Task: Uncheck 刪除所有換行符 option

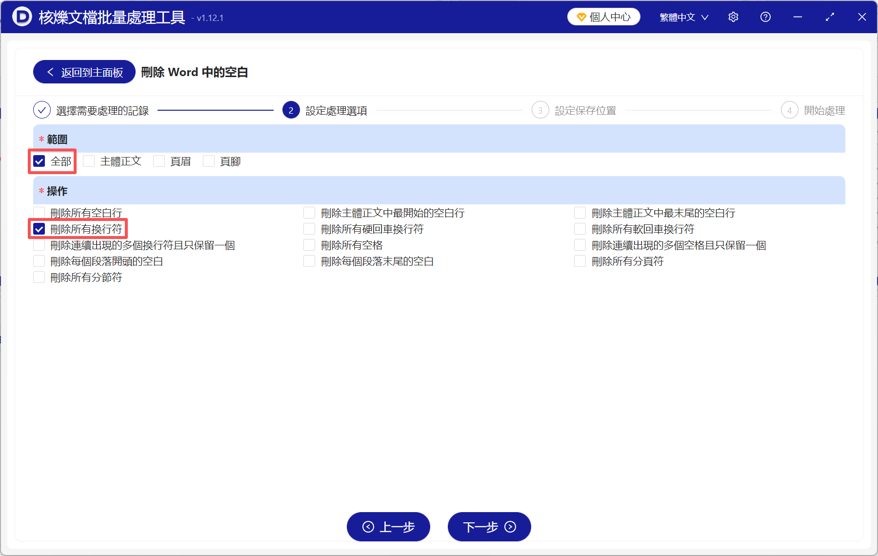Action: pyautogui.click(x=39, y=228)
